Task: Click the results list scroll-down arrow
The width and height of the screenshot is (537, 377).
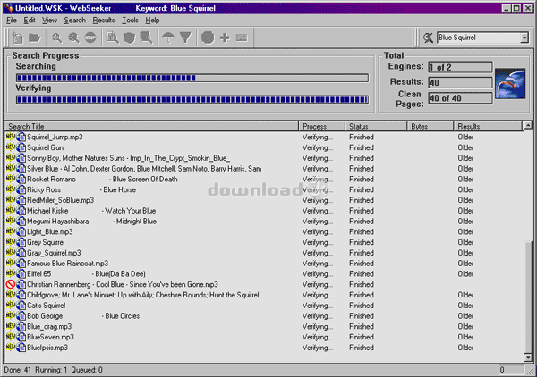Action: point(528,357)
